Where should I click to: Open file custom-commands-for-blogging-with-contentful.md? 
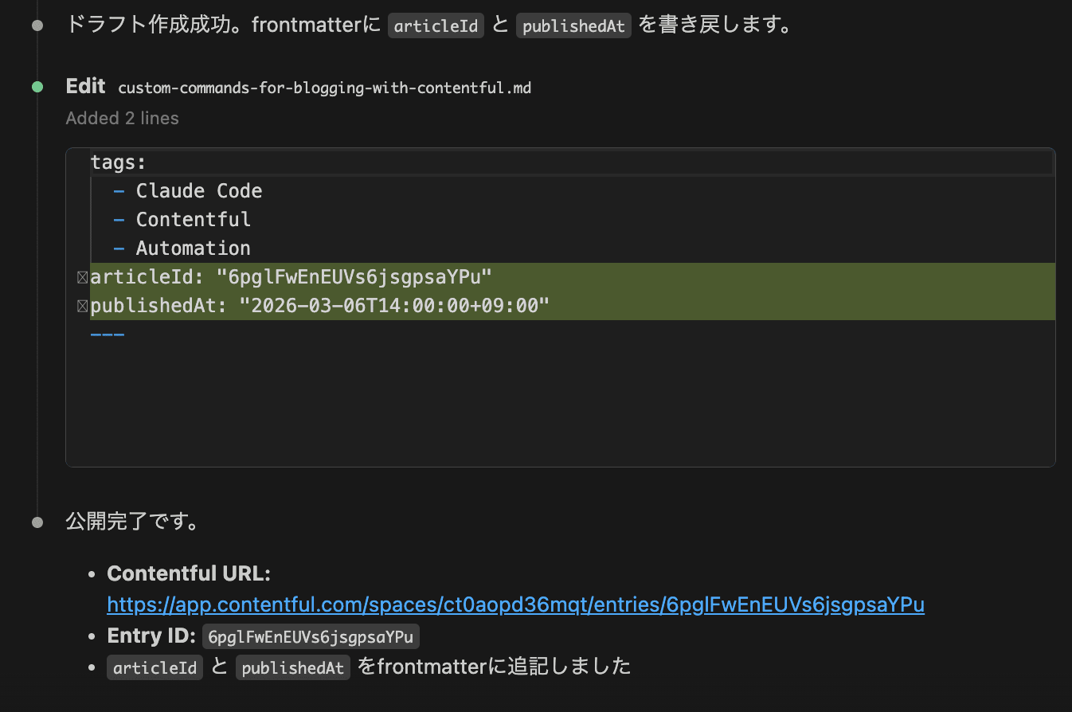point(324,88)
